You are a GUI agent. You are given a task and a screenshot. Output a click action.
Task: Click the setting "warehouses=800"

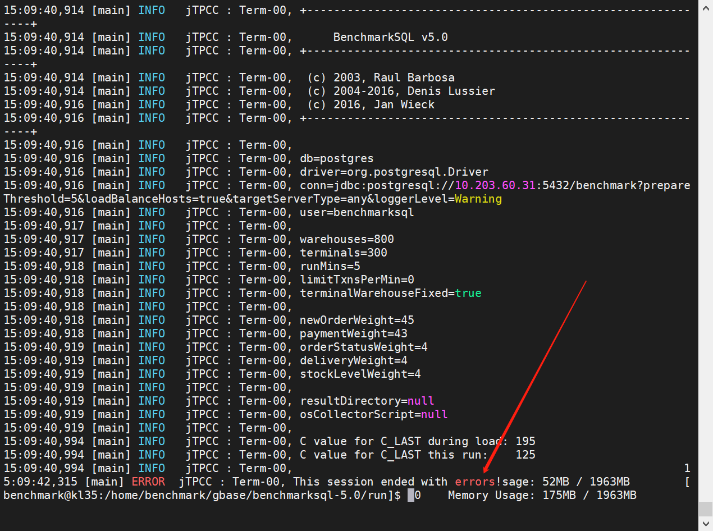(x=347, y=239)
